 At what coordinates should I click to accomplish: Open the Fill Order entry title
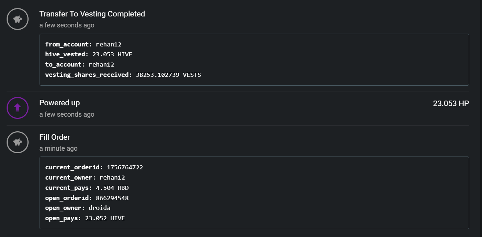[55, 137]
